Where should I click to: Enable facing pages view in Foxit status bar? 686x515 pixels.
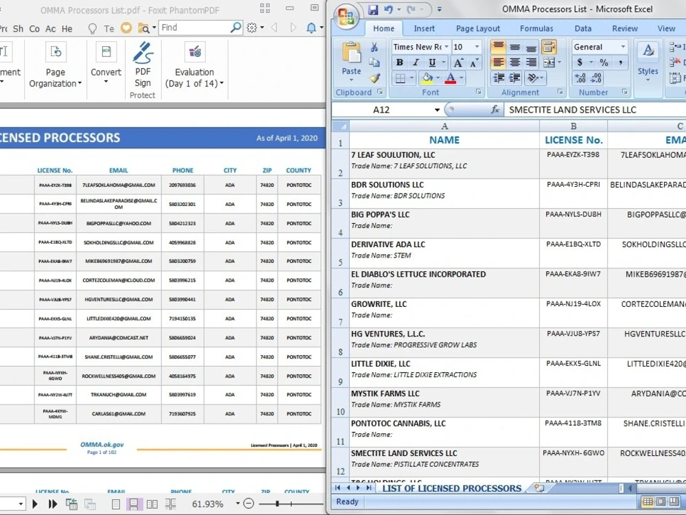click(152, 504)
